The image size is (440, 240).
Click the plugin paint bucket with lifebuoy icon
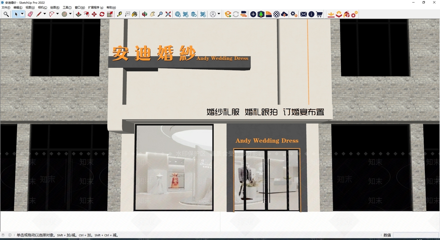tap(347, 14)
